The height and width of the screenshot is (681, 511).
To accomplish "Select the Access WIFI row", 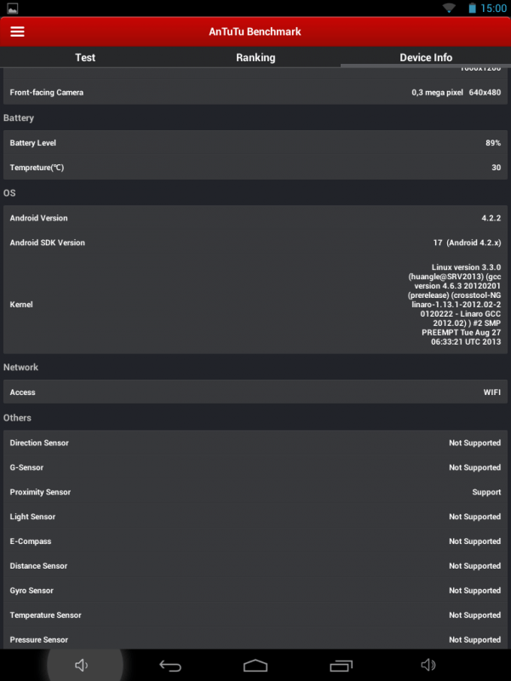I will 255,392.
